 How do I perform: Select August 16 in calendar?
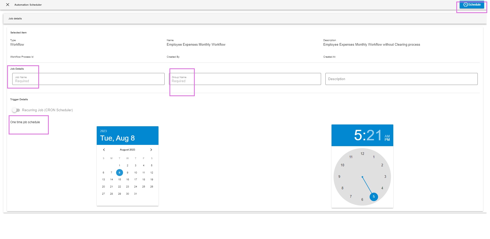coord(128,180)
